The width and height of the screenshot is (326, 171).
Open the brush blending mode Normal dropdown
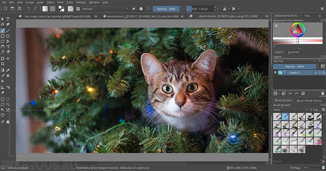tap(105, 9)
